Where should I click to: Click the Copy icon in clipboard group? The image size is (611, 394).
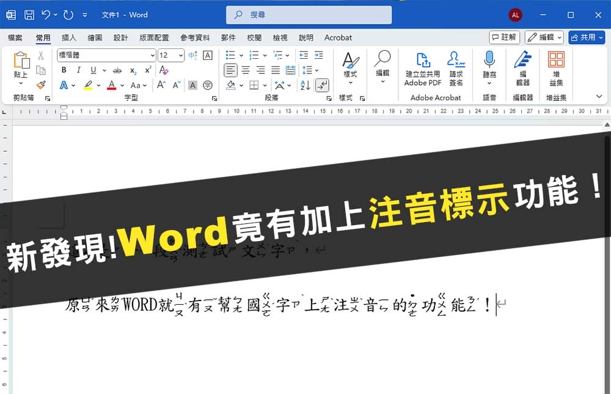tap(40, 70)
